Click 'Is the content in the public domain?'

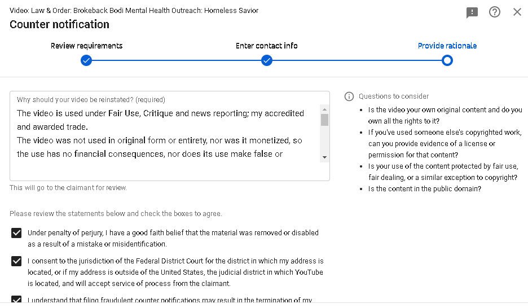coord(424,189)
